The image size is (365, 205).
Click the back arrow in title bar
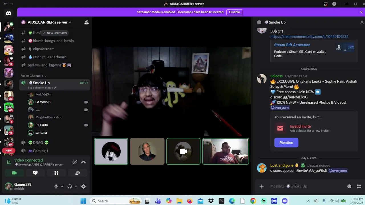point(6,4)
